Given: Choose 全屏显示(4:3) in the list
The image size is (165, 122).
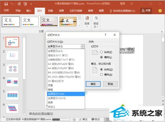Looking at the screenshot, I should (66, 51).
